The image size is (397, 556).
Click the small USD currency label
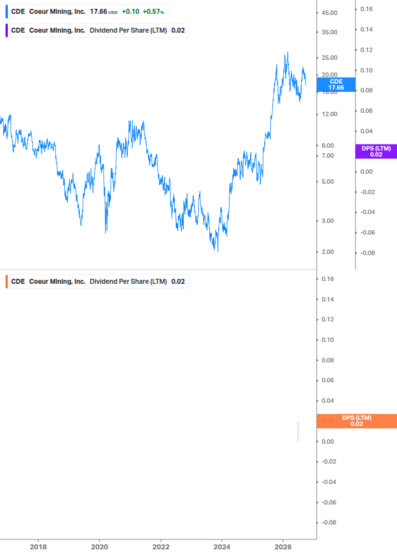113,12
